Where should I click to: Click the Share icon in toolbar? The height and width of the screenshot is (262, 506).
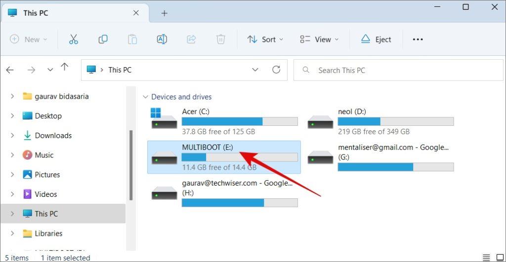(x=191, y=39)
